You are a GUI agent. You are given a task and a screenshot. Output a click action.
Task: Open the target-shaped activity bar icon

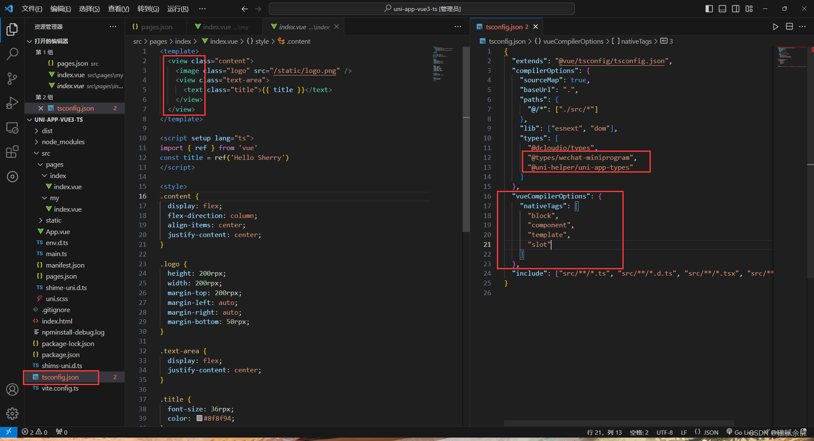coord(12,176)
